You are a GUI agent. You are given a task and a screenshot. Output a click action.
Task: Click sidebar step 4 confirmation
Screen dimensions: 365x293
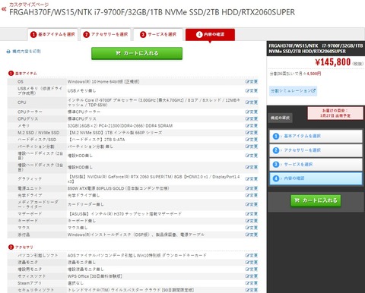(316, 178)
